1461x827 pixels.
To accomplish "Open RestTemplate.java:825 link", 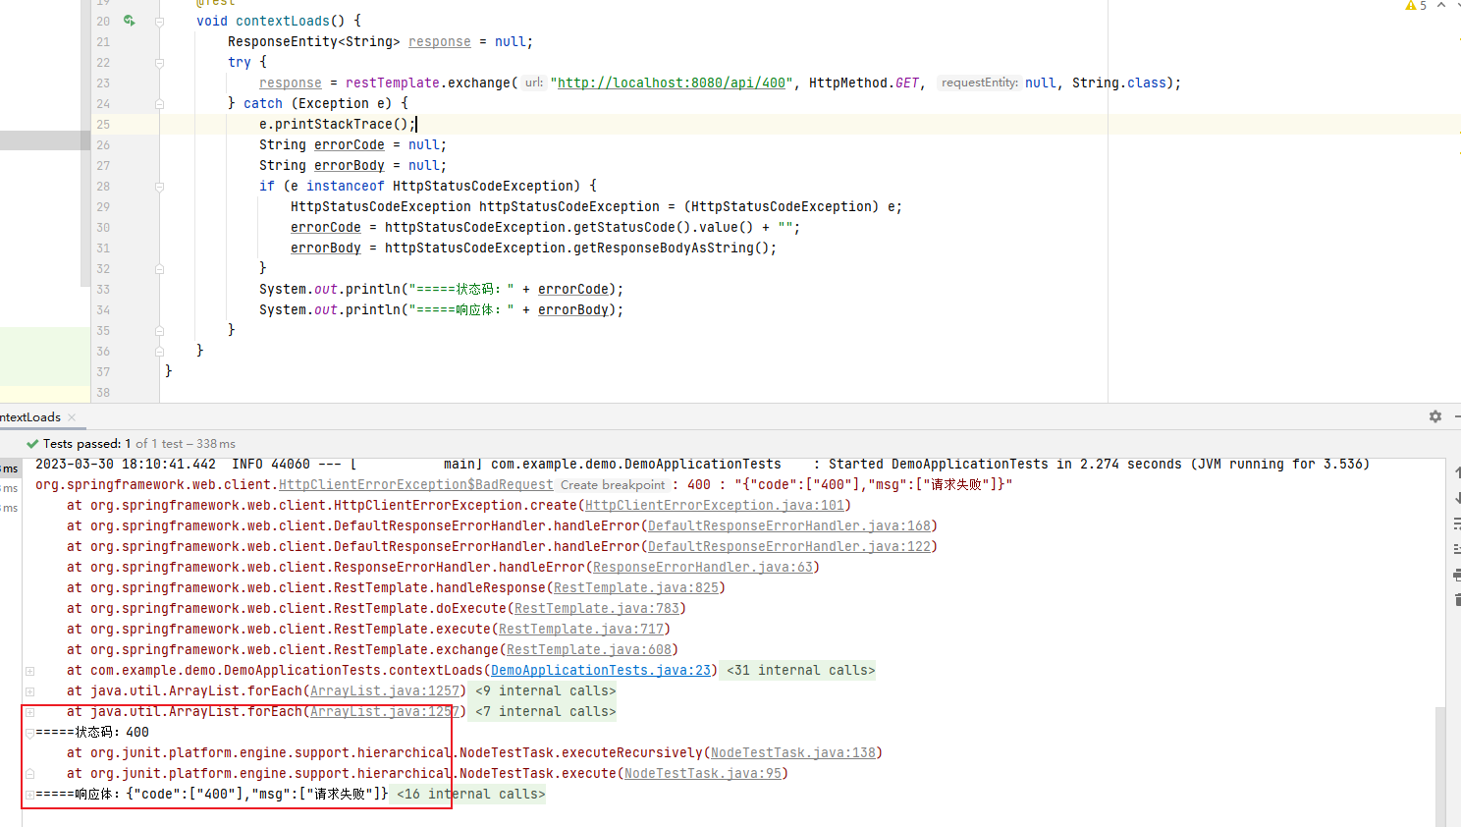I will coord(636,588).
